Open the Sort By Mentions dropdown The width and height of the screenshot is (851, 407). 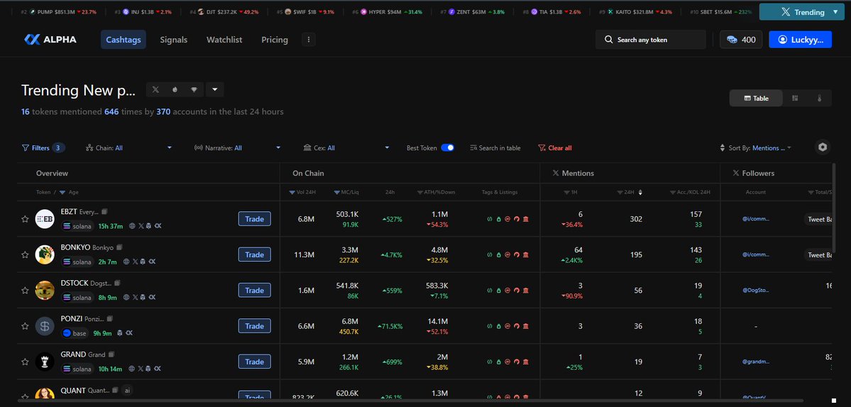755,147
